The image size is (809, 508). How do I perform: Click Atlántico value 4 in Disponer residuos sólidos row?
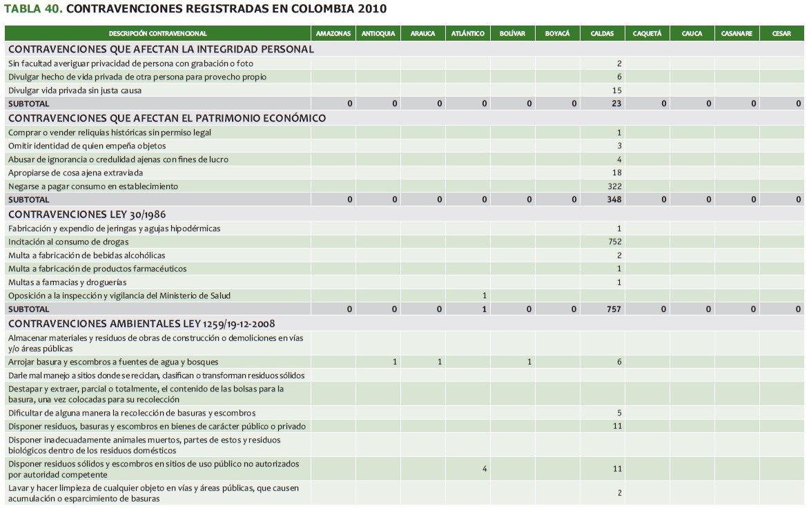pyautogui.click(x=485, y=469)
